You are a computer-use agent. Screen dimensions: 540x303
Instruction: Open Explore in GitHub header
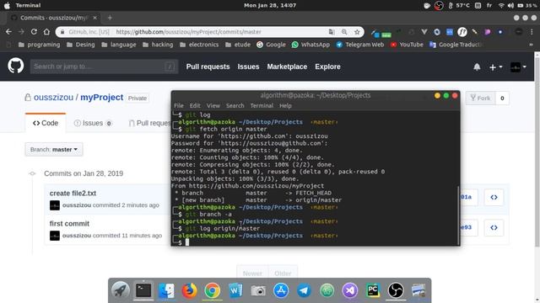click(x=327, y=66)
